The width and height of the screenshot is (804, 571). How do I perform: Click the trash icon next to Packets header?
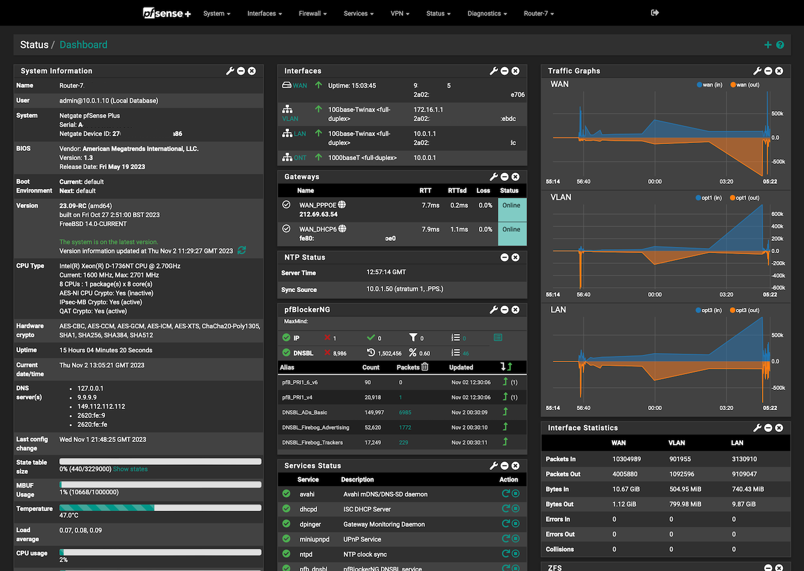(425, 367)
